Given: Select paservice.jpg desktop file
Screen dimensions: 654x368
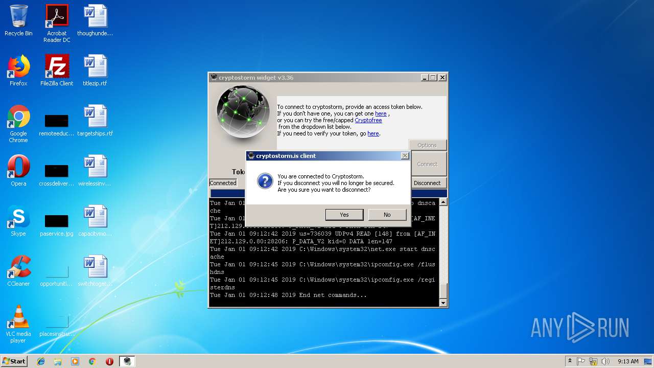Looking at the screenshot, I should [57, 225].
